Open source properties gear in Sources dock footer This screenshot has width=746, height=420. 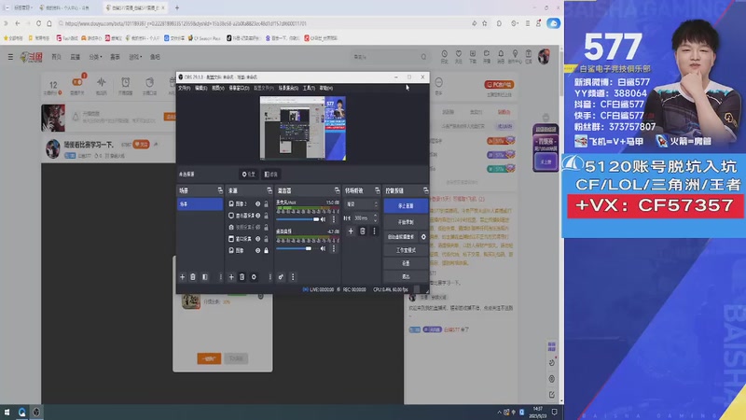(x=254, y=276)
